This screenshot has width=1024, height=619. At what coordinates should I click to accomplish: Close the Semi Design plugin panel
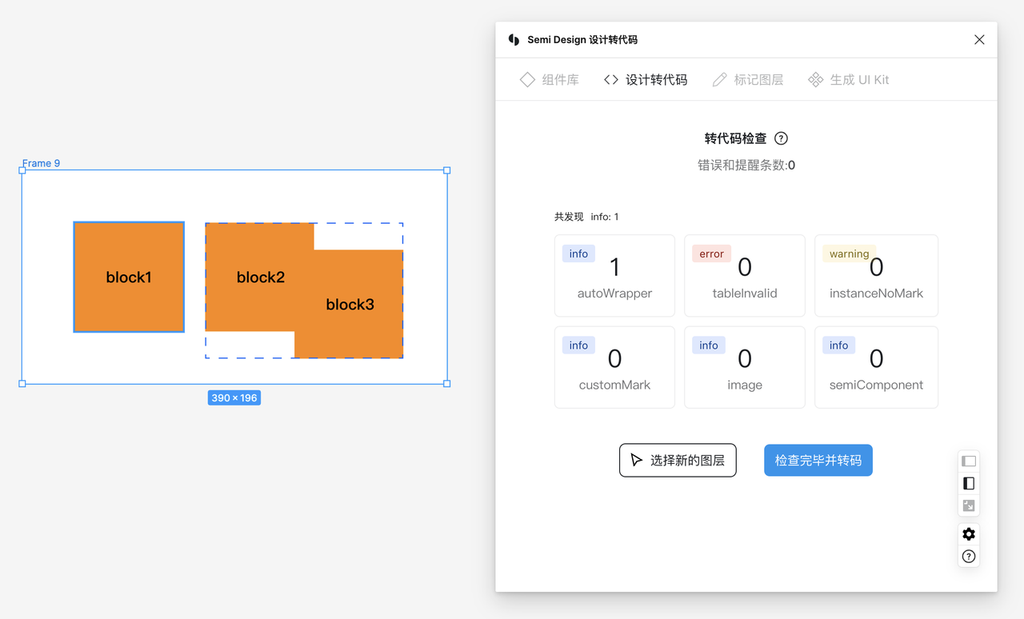tap(979, 40)
